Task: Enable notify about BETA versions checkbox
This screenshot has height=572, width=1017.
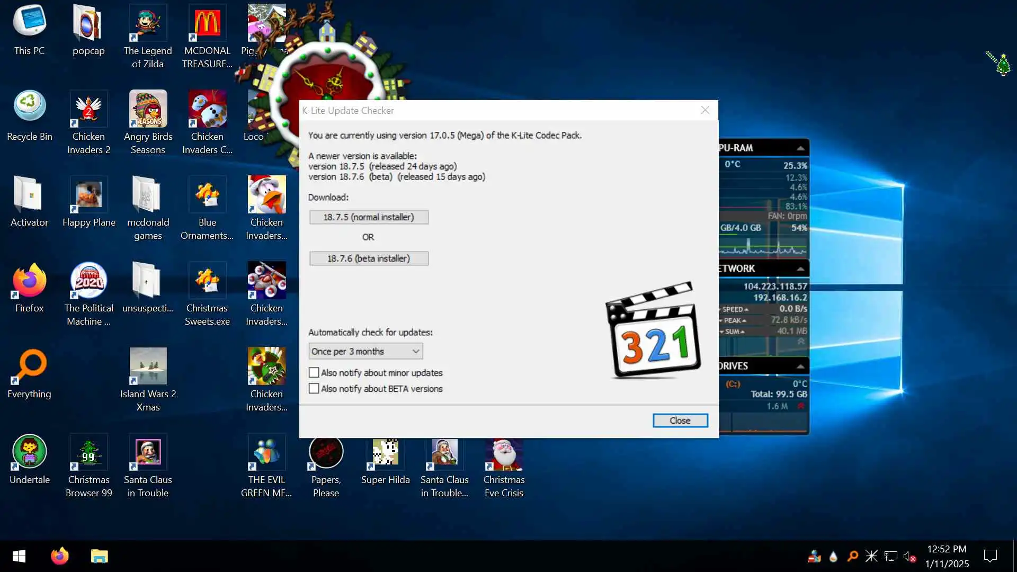Action: click(314, 389)
